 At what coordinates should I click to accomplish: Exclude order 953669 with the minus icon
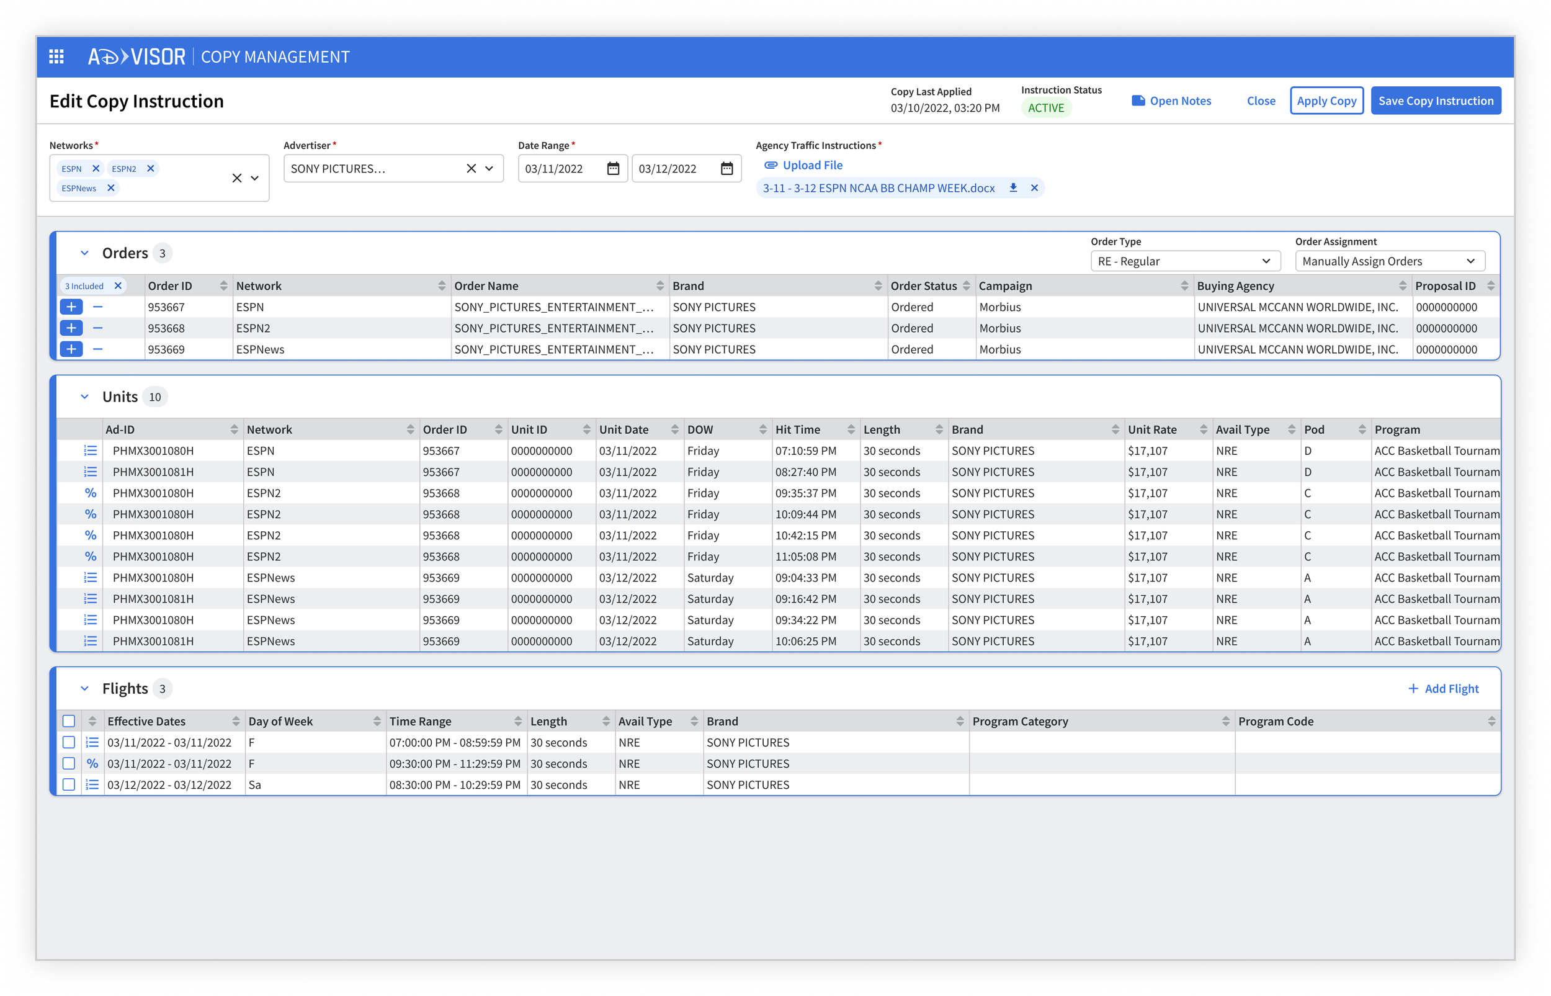point(97,349)
